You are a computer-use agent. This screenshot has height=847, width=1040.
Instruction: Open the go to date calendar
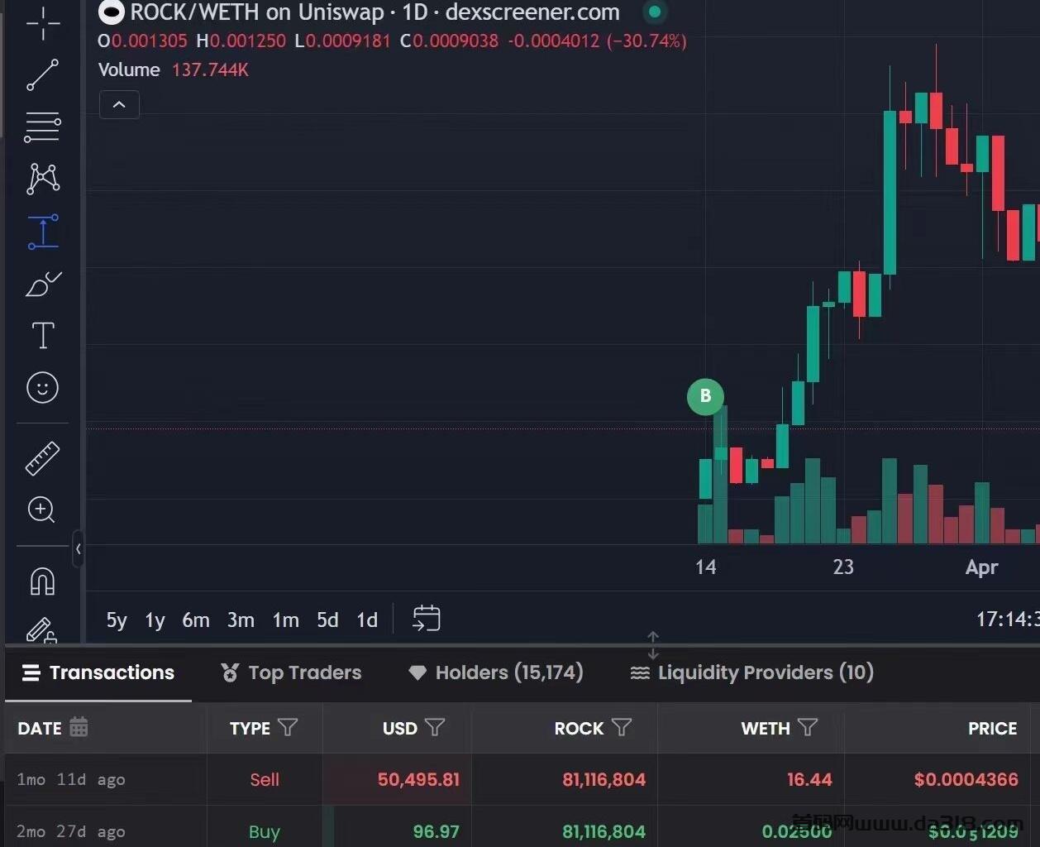pyautogui.click(x=427, y=619)
